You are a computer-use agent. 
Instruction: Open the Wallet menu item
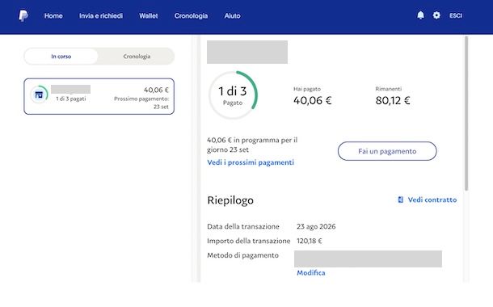pyautogui.click(x=149, y=15)
